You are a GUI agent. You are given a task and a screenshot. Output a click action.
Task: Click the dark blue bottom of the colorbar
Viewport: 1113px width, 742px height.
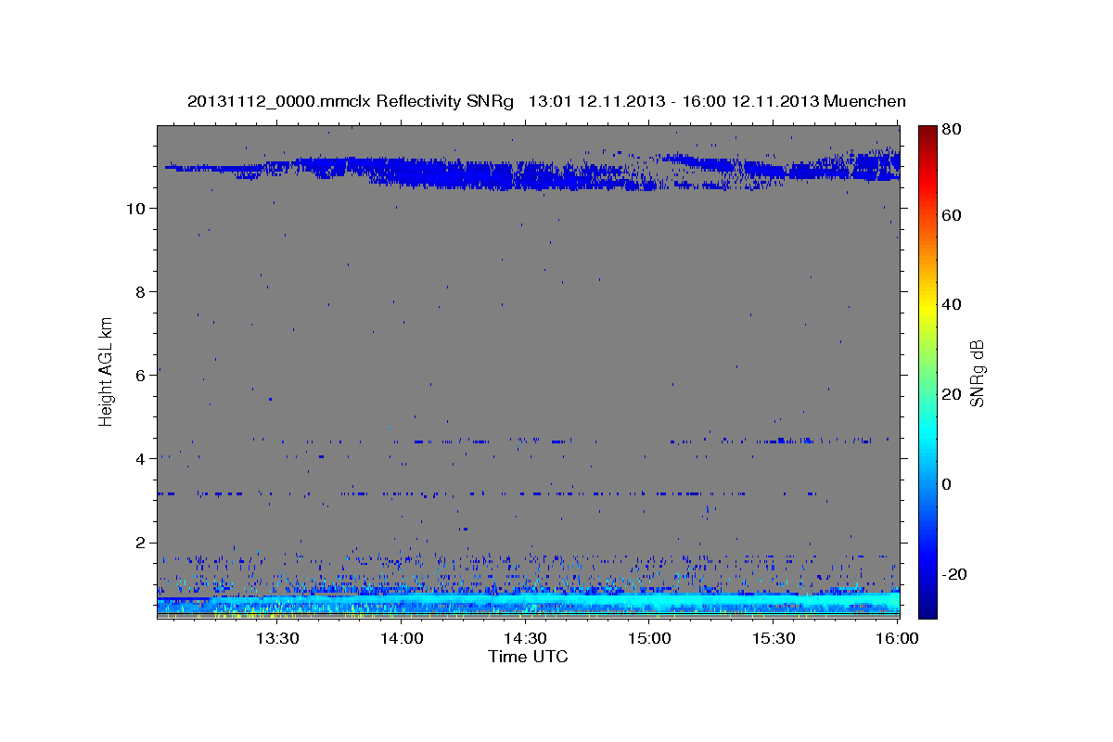pos(927,608)
